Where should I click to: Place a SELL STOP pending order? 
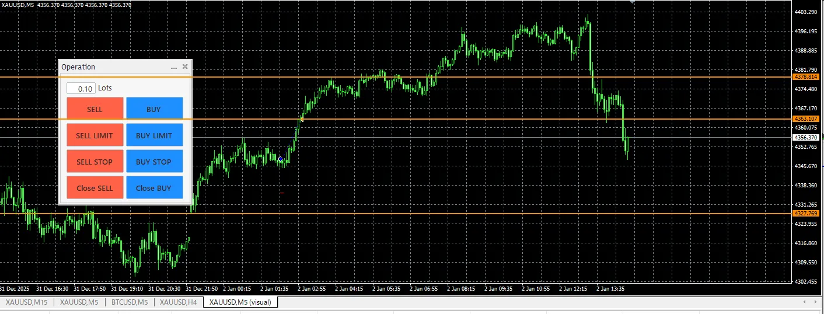click(95, 161)
